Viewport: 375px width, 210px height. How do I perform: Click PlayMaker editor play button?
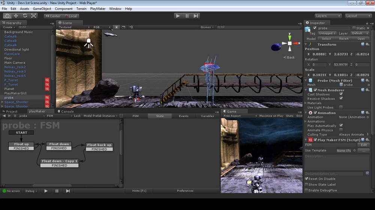(46, 191)
